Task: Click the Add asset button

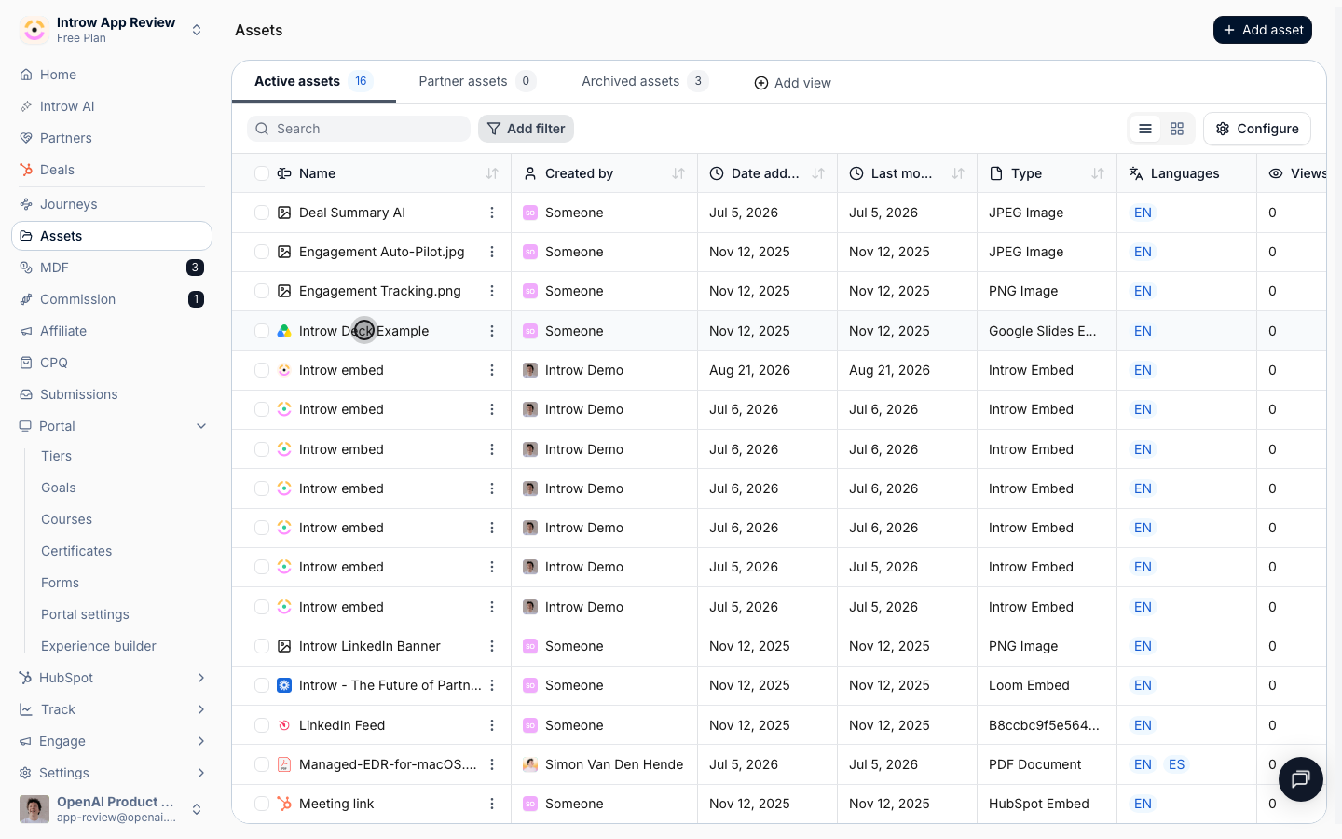Action: pyautogui.click(x=1263, y=30)
